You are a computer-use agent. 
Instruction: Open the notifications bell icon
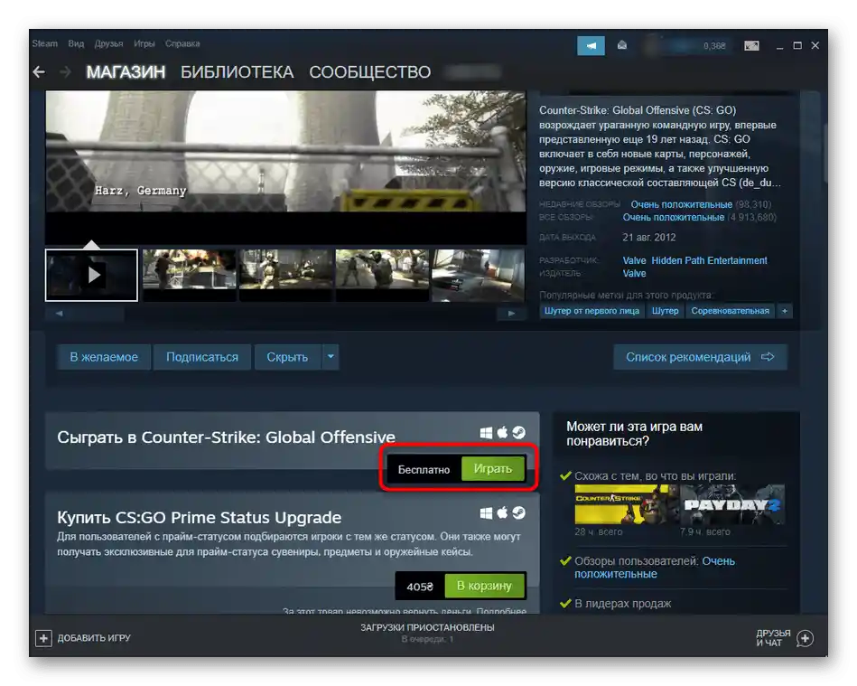tap(622, 45)
